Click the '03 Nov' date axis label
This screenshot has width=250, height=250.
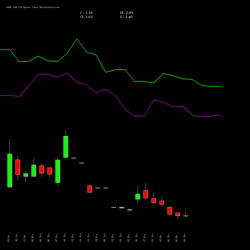click(32, 238)
